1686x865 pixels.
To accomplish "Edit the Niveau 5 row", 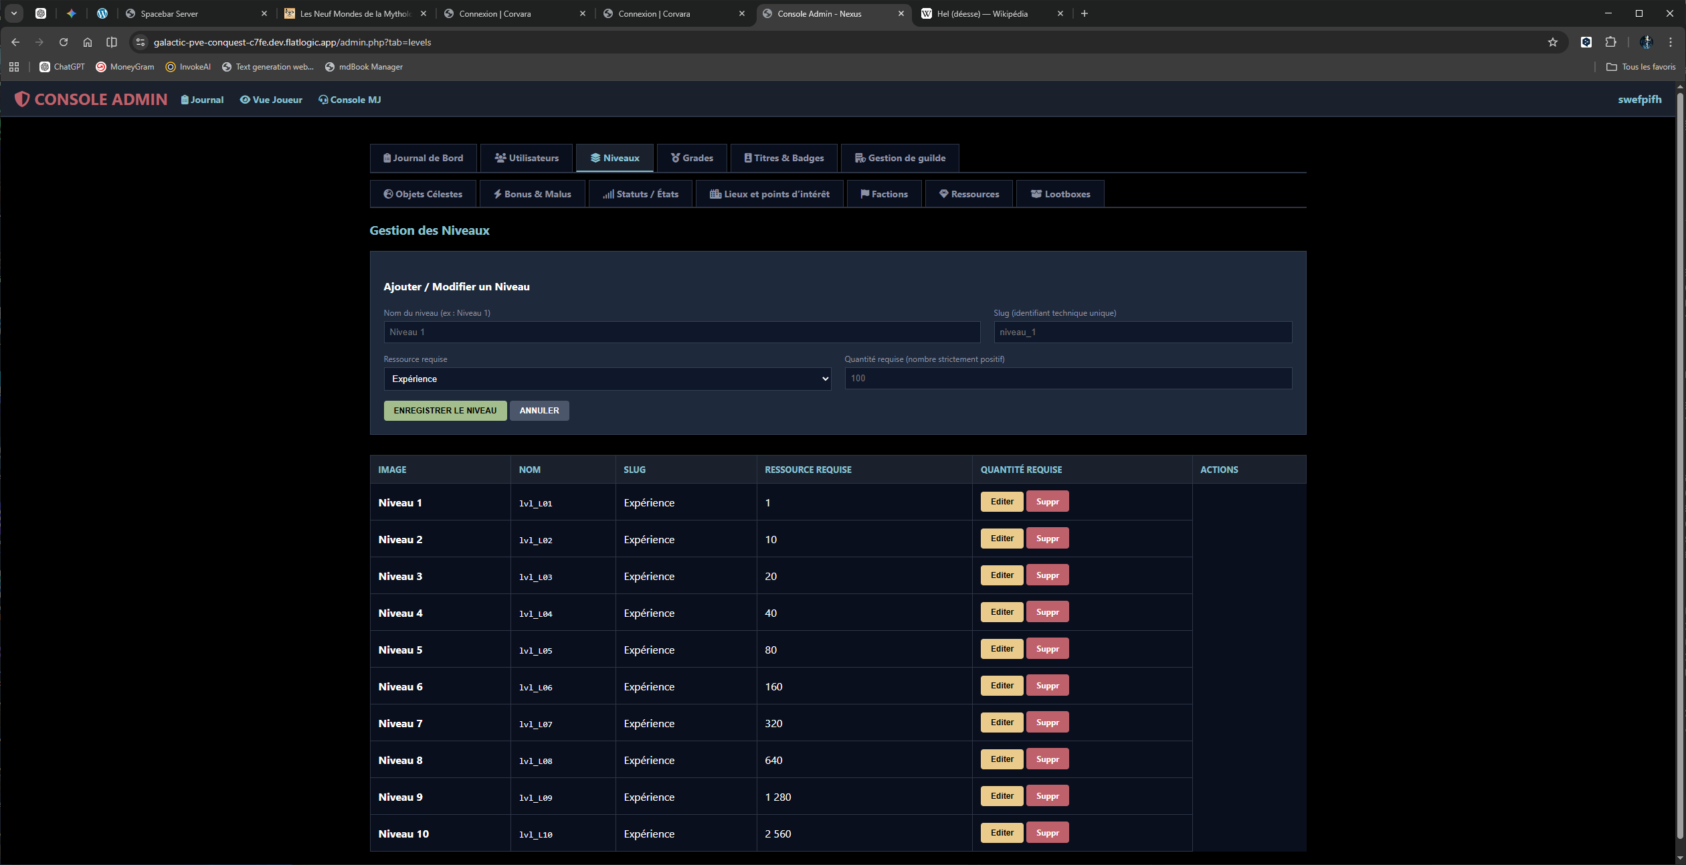I will tap(1001, 649).
